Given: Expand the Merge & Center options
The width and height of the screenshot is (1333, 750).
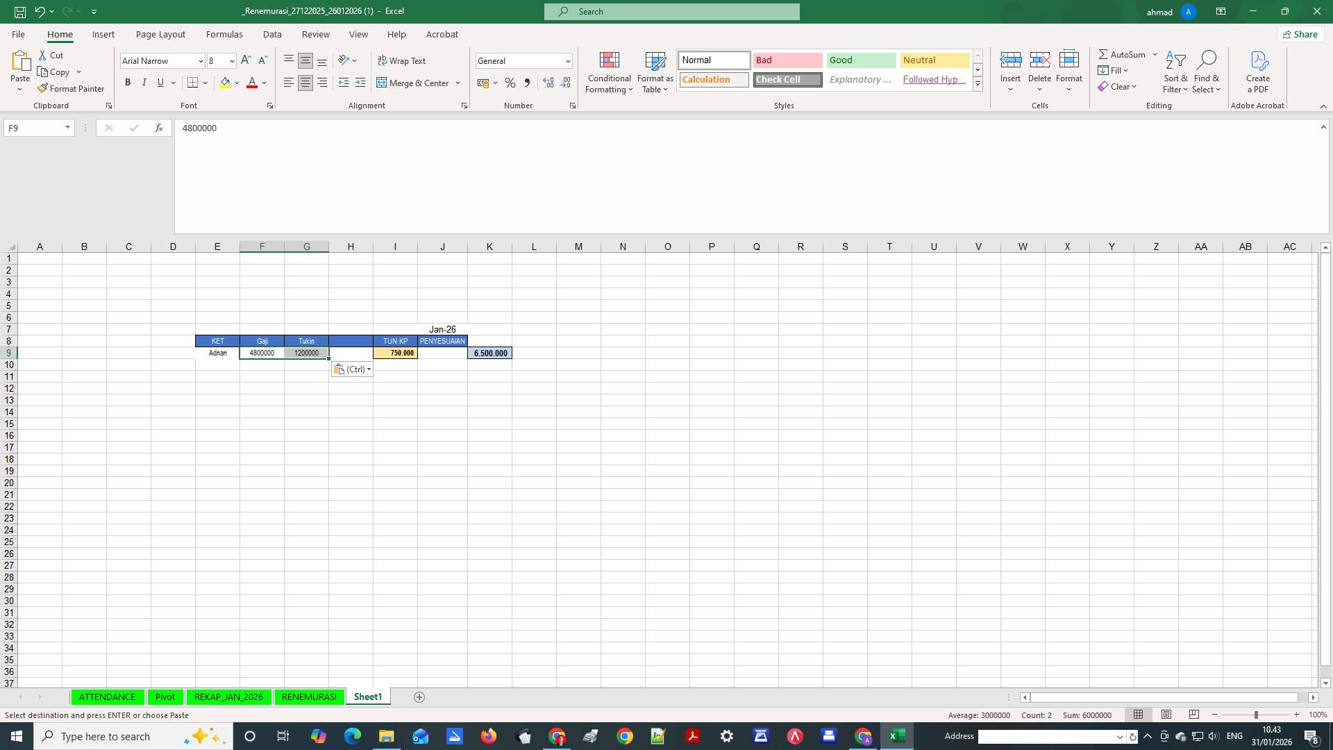Looking at the screenshot, I should (458, 83).
